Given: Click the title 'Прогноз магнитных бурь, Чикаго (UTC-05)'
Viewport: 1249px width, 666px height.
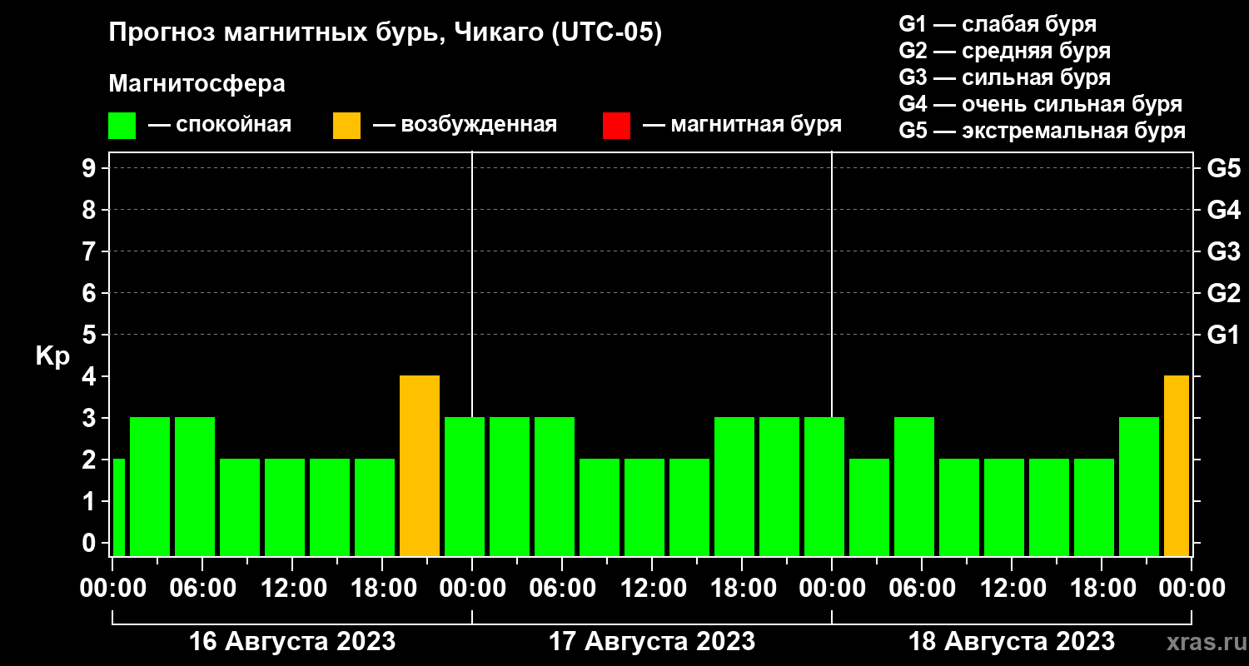Looking at the screenshot, I should 386,34.
